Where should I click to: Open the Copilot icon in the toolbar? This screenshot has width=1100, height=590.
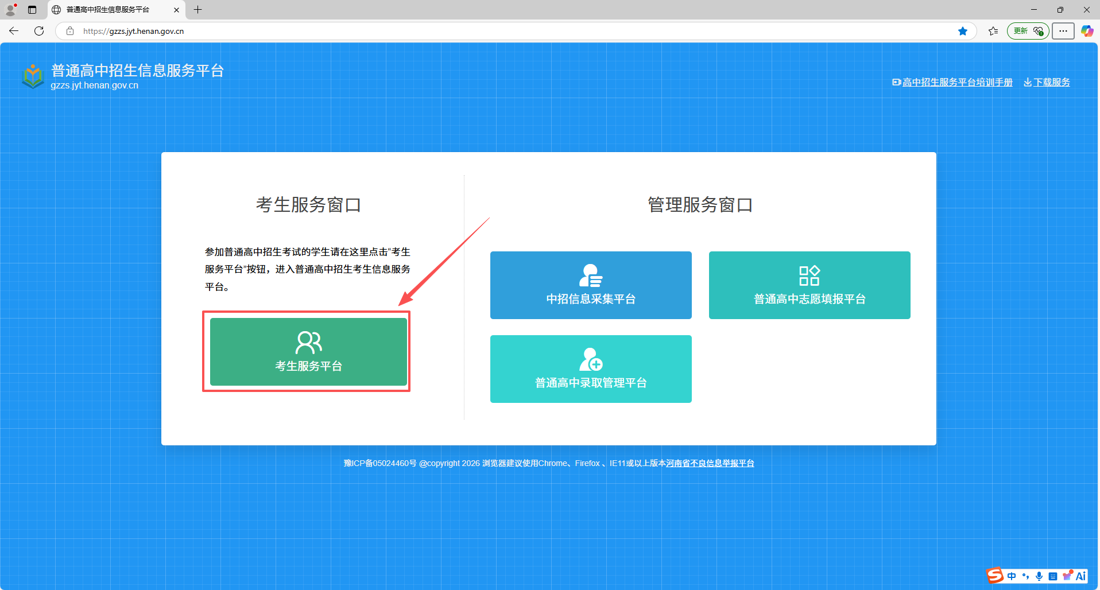click(x=1087, y=31)
